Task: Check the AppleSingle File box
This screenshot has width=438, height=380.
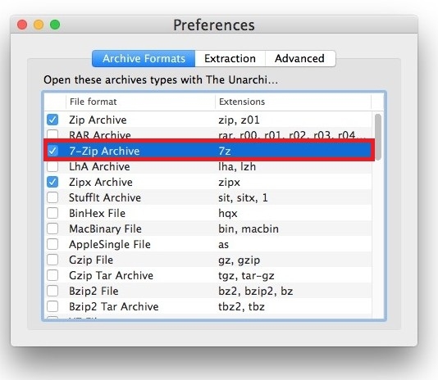Action: click(x=52, y=244)
